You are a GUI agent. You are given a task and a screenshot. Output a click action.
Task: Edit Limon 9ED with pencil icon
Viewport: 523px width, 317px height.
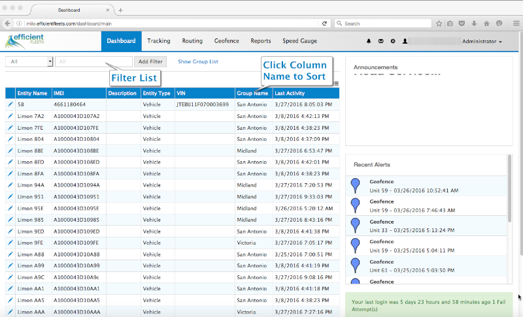10,231
